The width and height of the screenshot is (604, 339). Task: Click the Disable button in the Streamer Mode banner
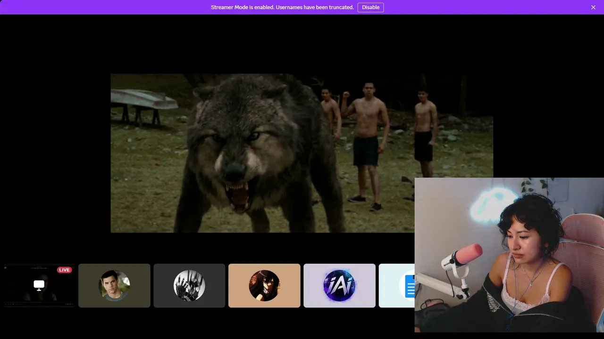click(370, 7)
